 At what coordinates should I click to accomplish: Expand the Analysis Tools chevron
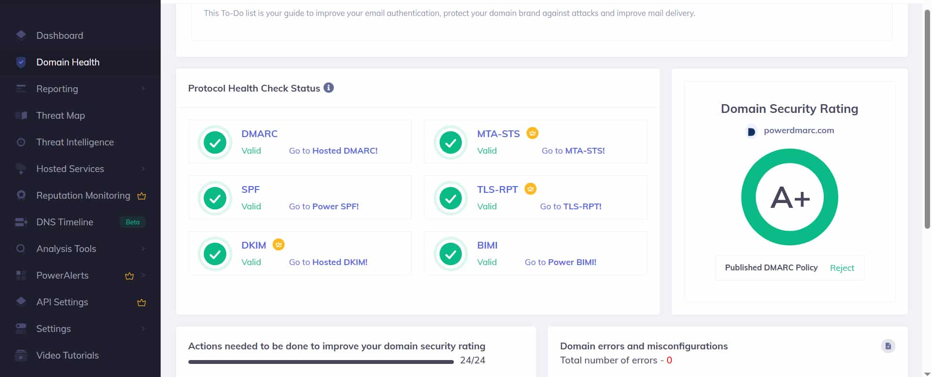point(143,249)
